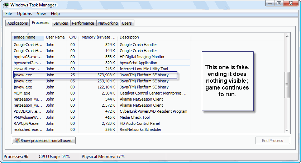
Task: Select the Processes tab
Action: click(40, 22)
